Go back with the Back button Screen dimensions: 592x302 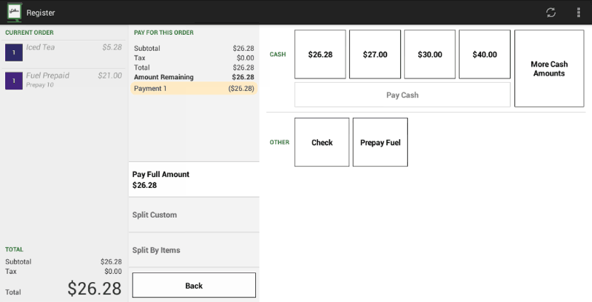(194, 286)
